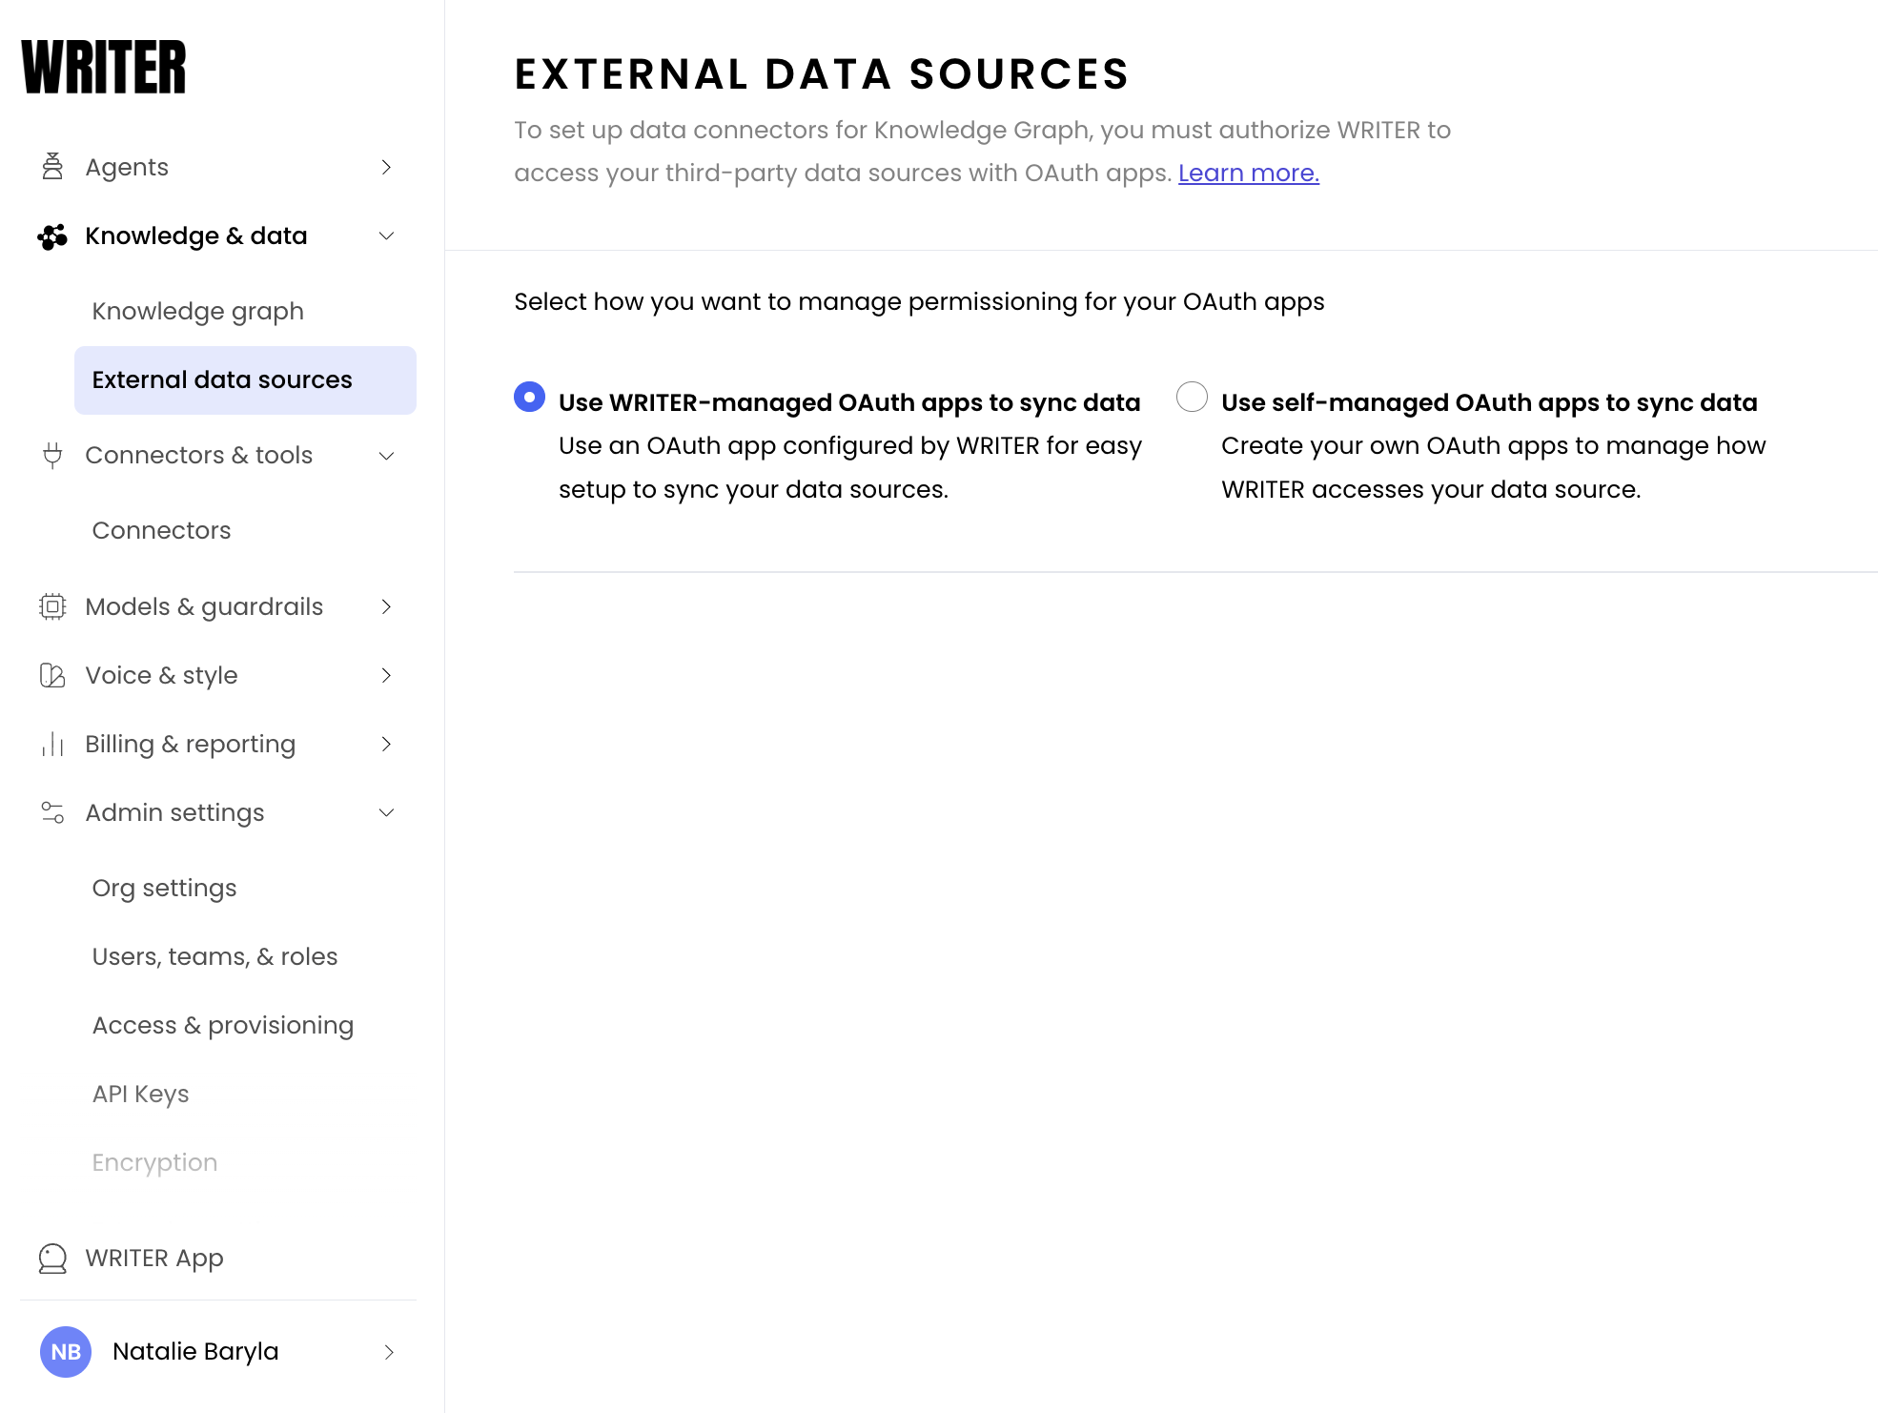Screen dimensions: 1878x1413
Task: Go to API Keys page
Action: click(141, 1094)
